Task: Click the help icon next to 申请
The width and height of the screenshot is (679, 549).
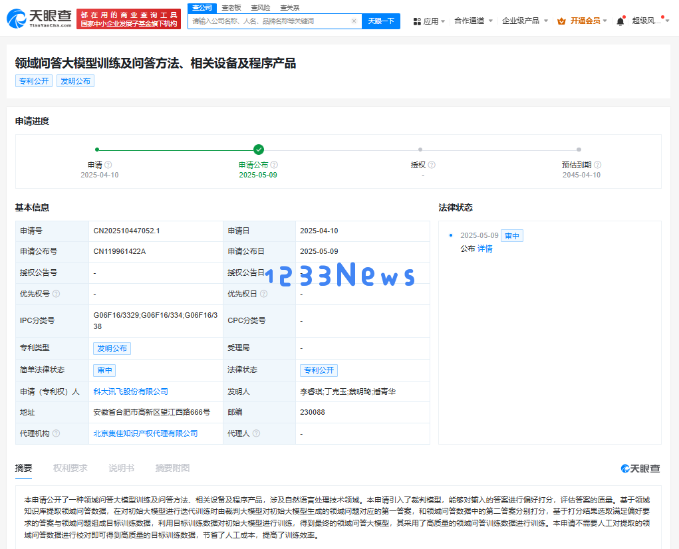Action: (108, 165)
